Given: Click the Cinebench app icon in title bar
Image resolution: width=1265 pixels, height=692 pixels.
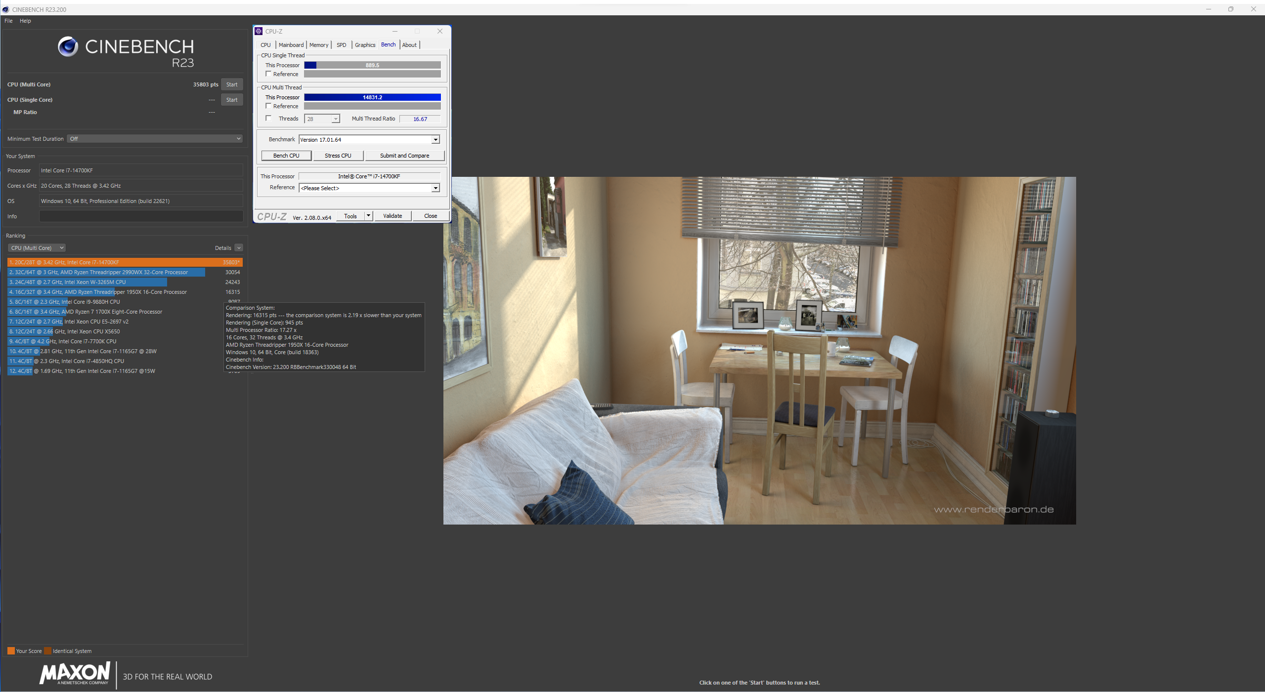Looking at the screenshot, I should coord(6,9).
